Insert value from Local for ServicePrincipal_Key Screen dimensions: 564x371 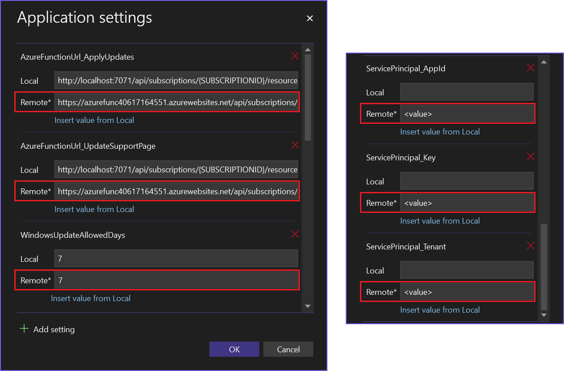coord(440,221)
